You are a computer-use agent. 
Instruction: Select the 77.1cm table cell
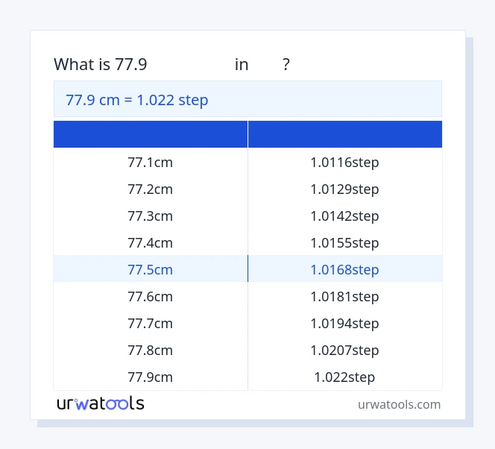pos(151,162)
